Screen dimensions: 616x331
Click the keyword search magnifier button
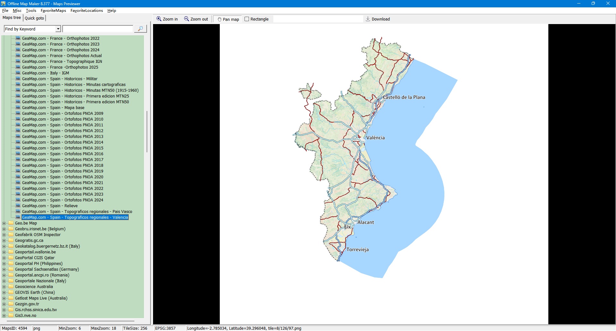pos(140,29)
